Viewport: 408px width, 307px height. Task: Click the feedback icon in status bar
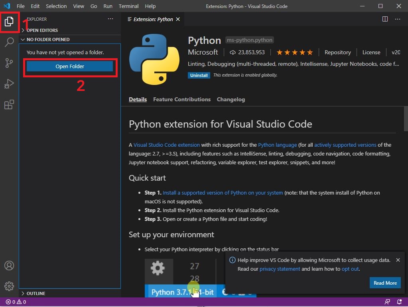click(387, 302)
